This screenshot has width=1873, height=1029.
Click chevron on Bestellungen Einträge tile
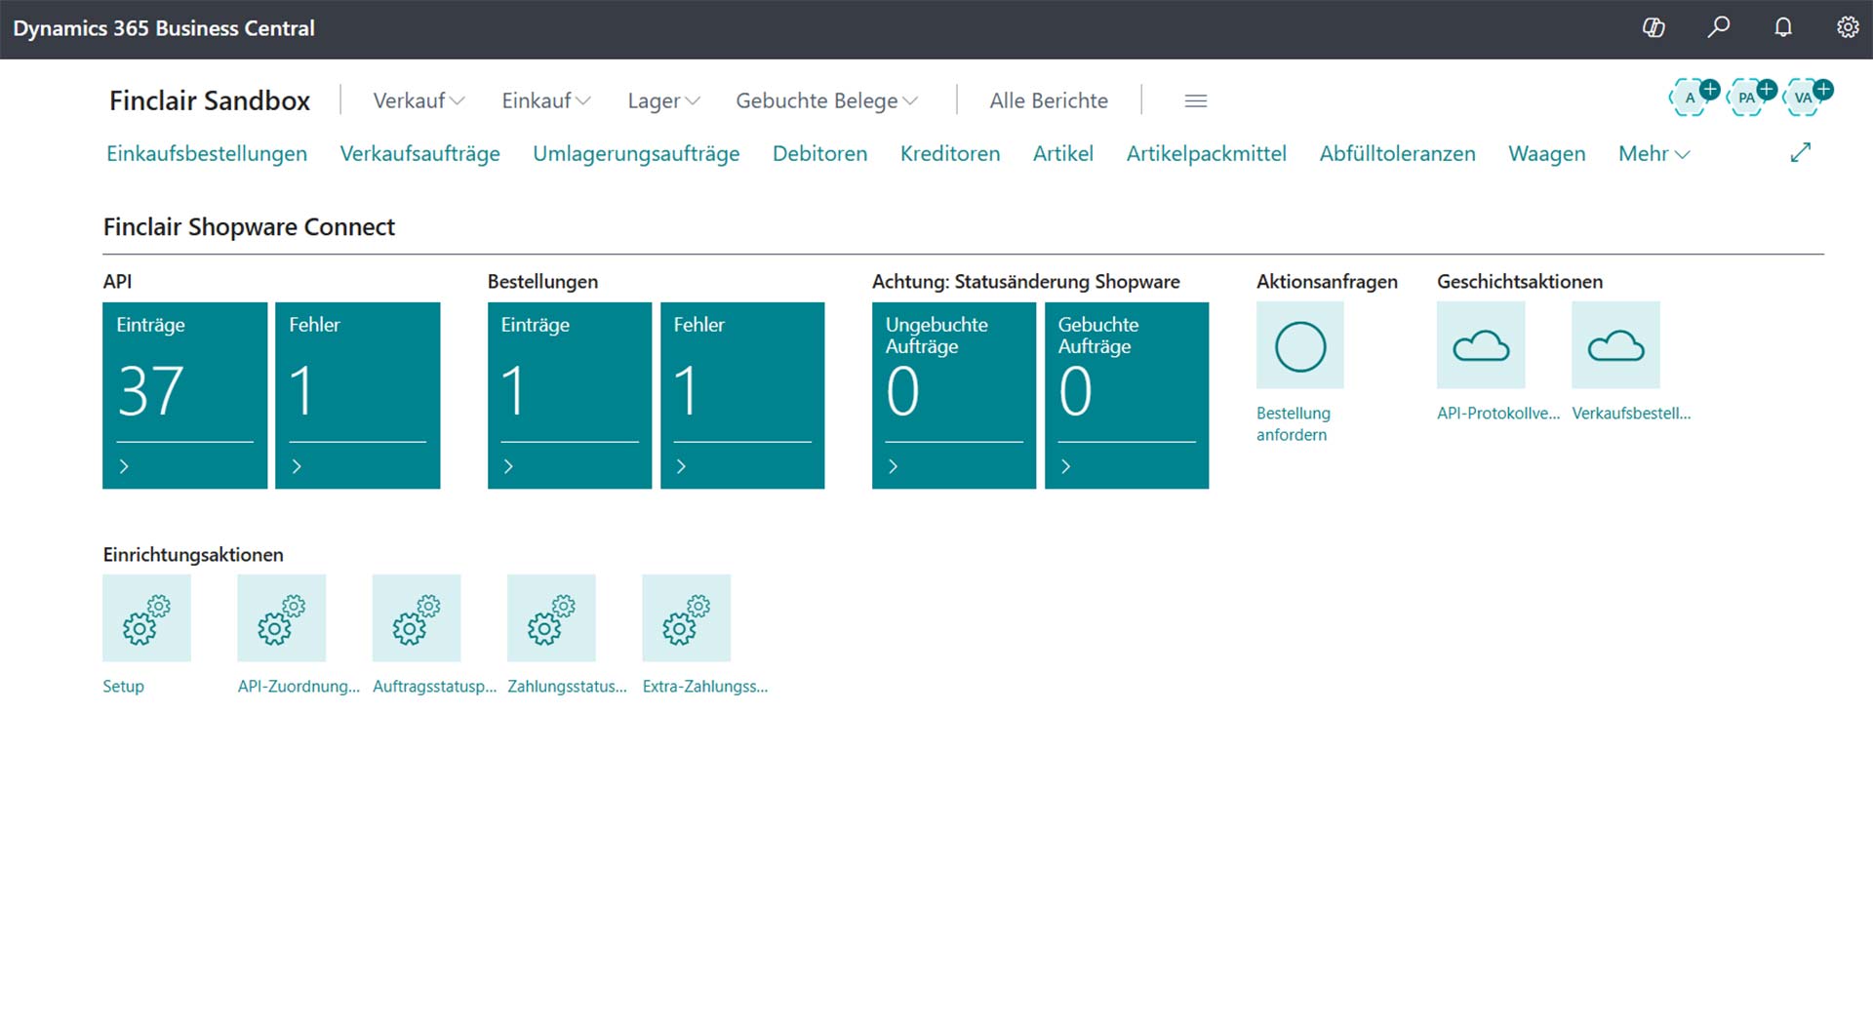(508, 467)
